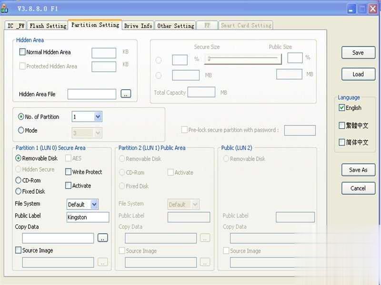Toggle the English language checkbox
This screenshot has height=285, width=381.
(341, 108)
